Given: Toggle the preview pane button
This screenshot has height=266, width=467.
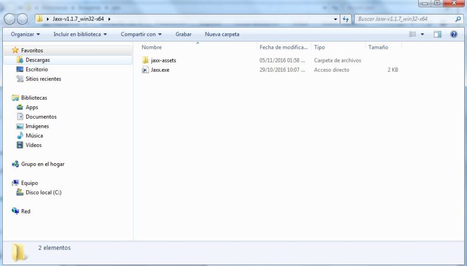Looking at the screenshot, I should [x=437, y=34].
